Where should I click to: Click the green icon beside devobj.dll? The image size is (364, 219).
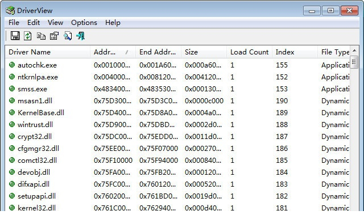click(x=12, y=172)
